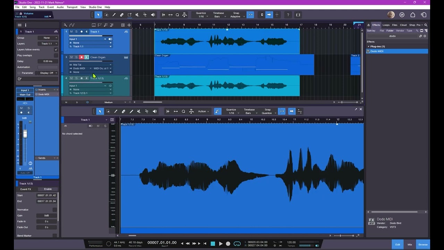The height and width of the screenshot is (250, 444).
Task: Enable the Normalize checkbox
Action: point(54,210)
